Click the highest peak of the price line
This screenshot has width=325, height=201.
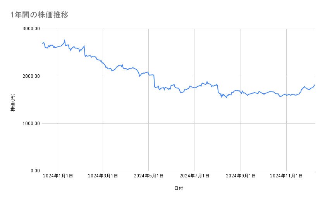coord(65,40)
